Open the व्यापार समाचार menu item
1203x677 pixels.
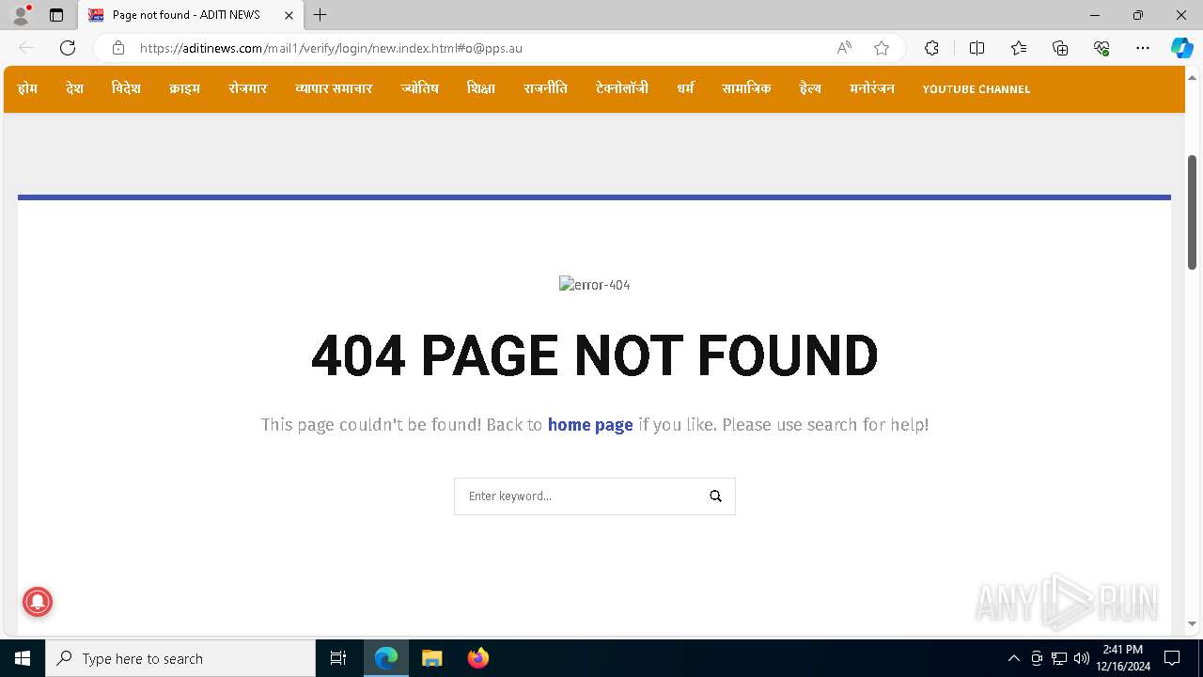pyautogui.click(x=334, y=88)
